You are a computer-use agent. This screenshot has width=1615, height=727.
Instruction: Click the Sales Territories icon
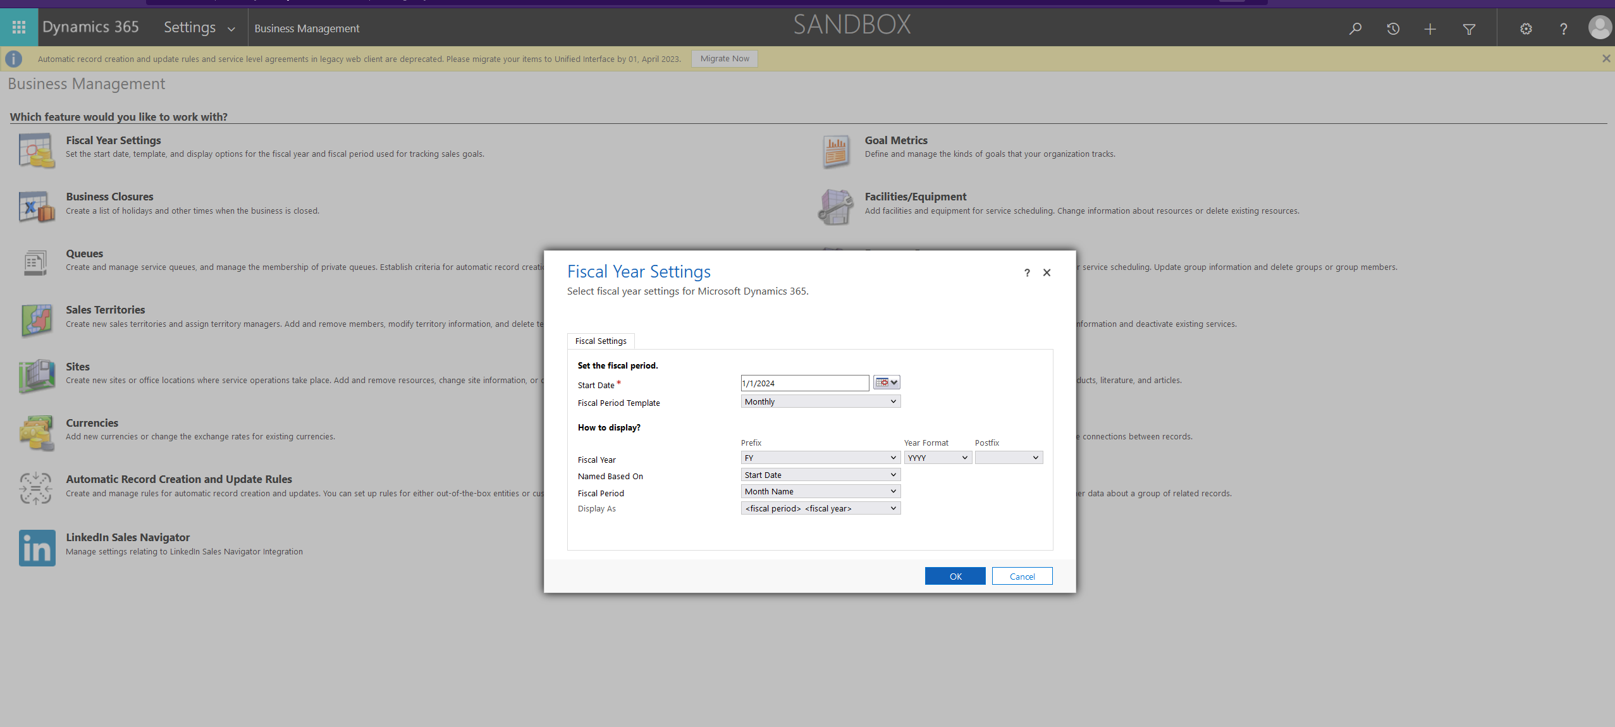pyautogui.click(x=37, y=320)
